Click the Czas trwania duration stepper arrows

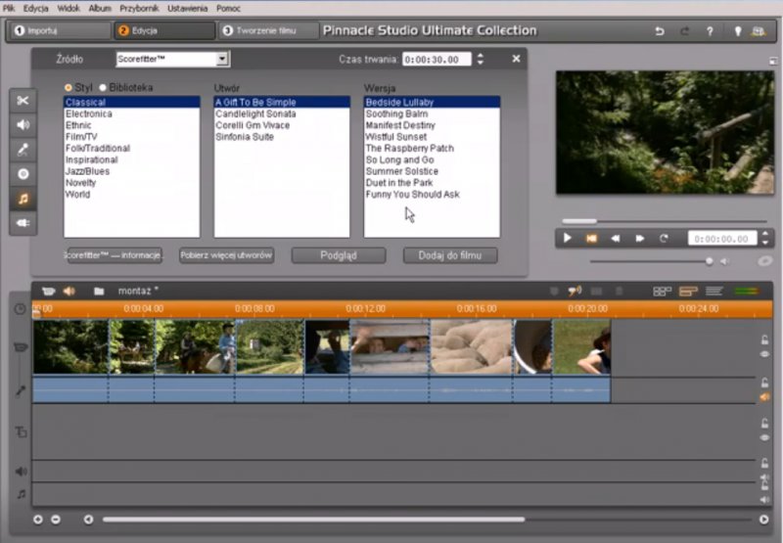(480, 60)
